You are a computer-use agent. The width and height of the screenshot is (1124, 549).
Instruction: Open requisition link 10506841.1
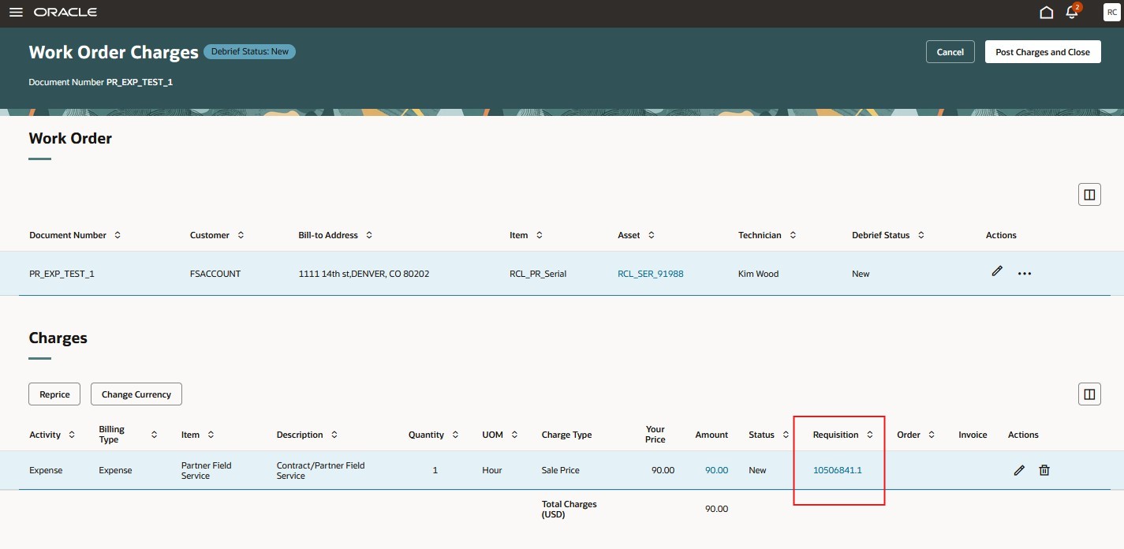pos(837,470)
